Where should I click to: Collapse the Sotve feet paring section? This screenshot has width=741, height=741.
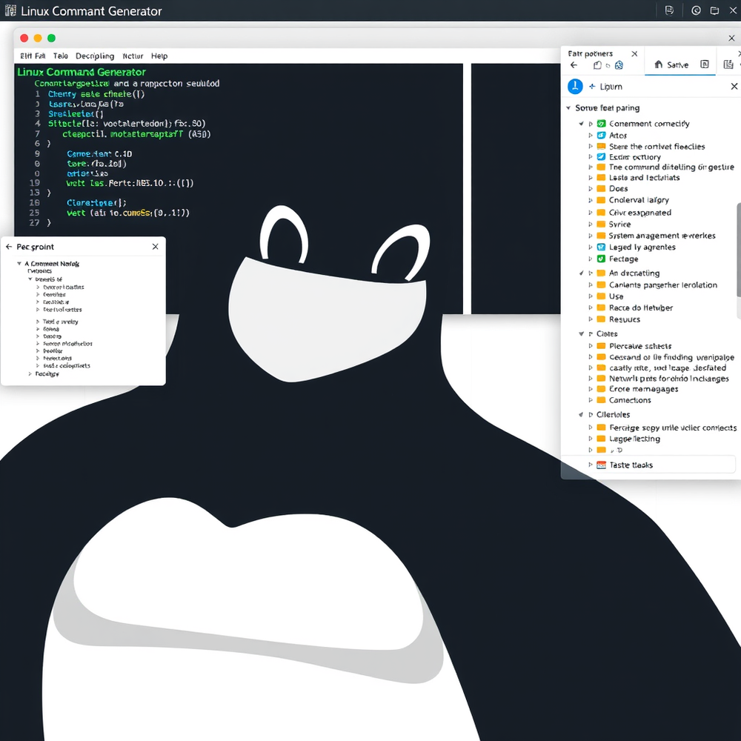[x=568, y=107]
